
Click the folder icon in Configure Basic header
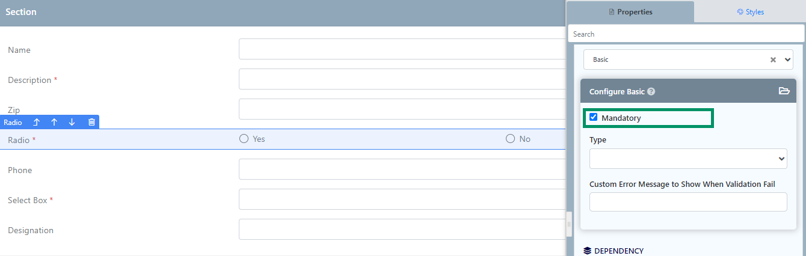(784, 91)
